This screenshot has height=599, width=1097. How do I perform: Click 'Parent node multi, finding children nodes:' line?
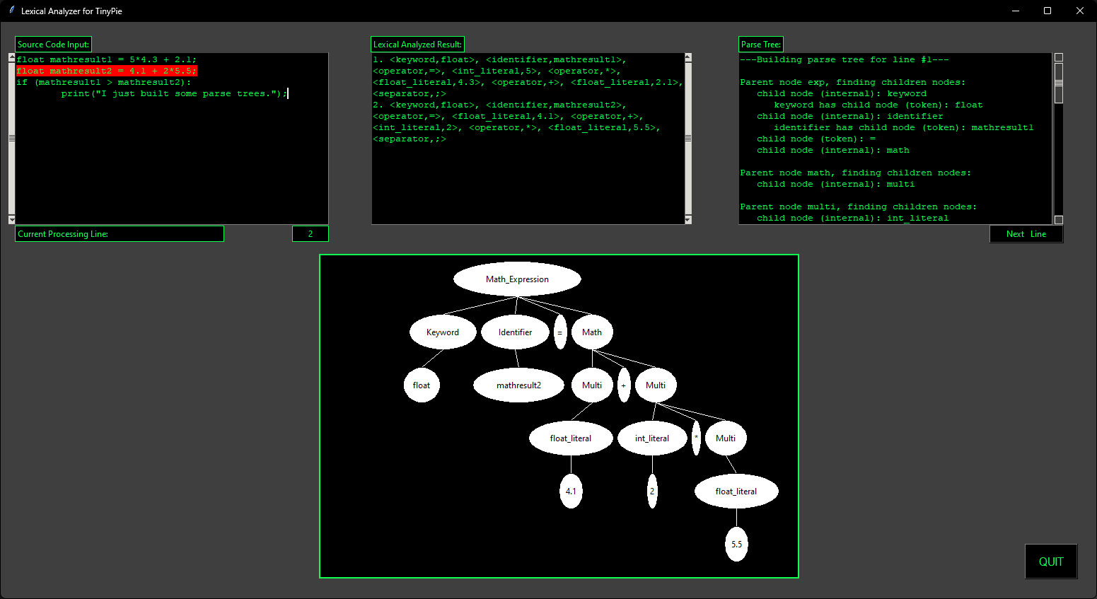pyautogui.click(x=859, y=207)
